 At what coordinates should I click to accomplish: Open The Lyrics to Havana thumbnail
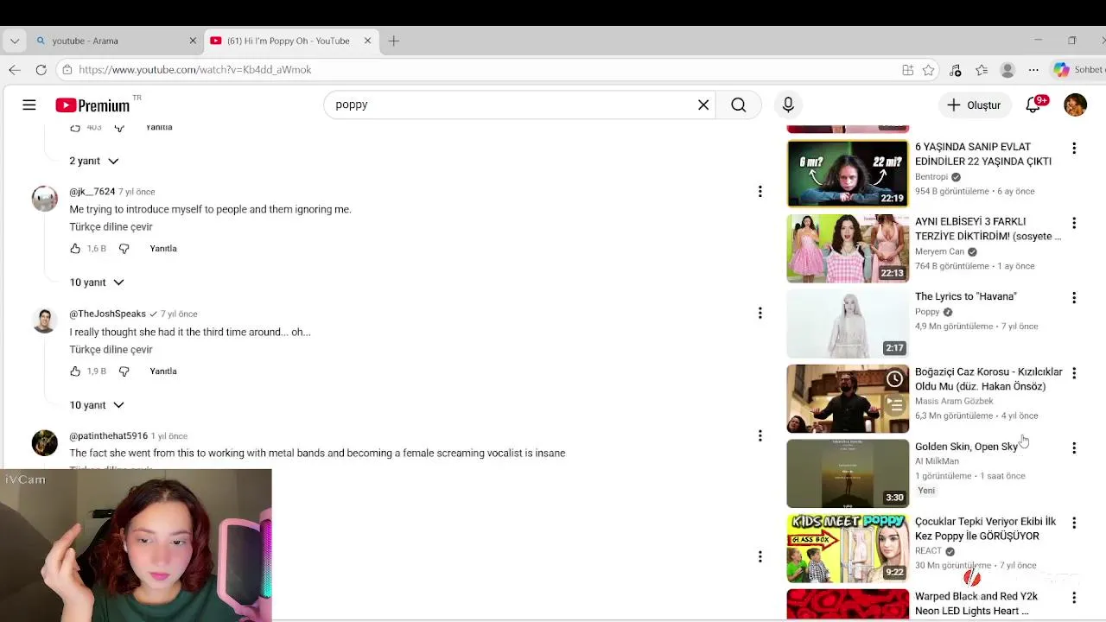848,324
